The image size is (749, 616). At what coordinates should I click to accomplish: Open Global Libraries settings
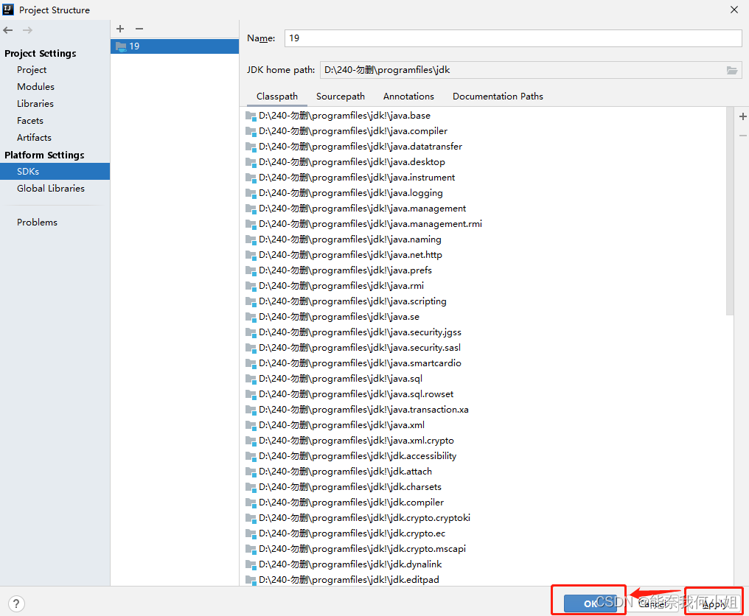(x=50, y=188)
